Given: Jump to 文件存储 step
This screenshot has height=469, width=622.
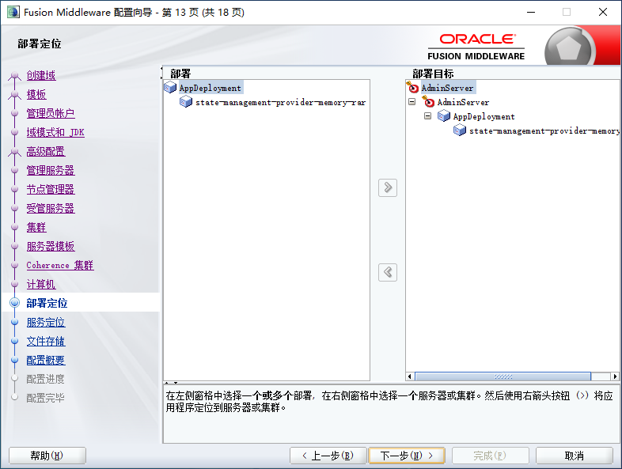Looking at the screenshot, I should click(x=46, y=342).
